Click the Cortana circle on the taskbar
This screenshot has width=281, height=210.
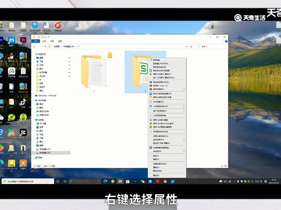(58, 182)
